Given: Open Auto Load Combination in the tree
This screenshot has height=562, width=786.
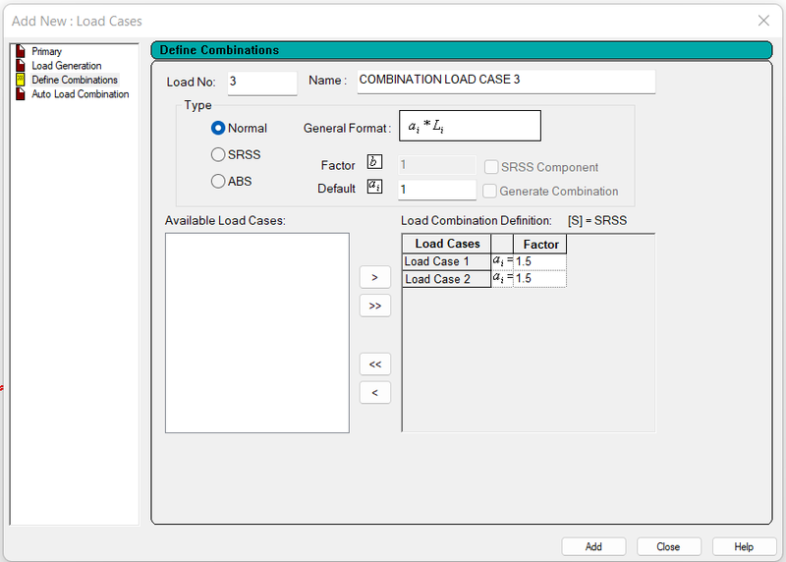Looking at the screenshot, I should coord(81,94).
